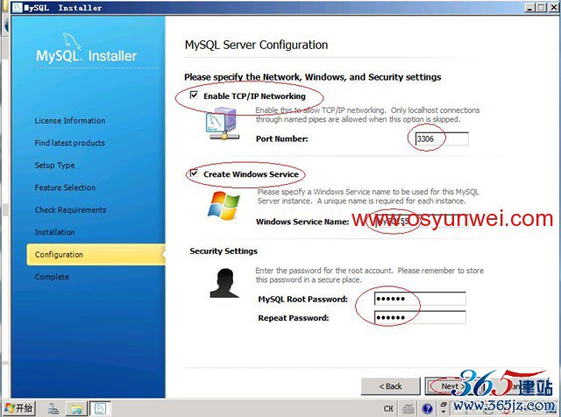Click the Port Number input field
561x417 pixels.
(x=442, y=138)
